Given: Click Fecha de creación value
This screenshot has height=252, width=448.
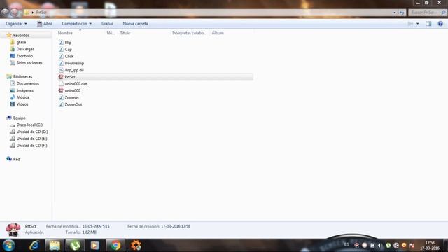Looking at the screenshot, I should tap(176, 226).
